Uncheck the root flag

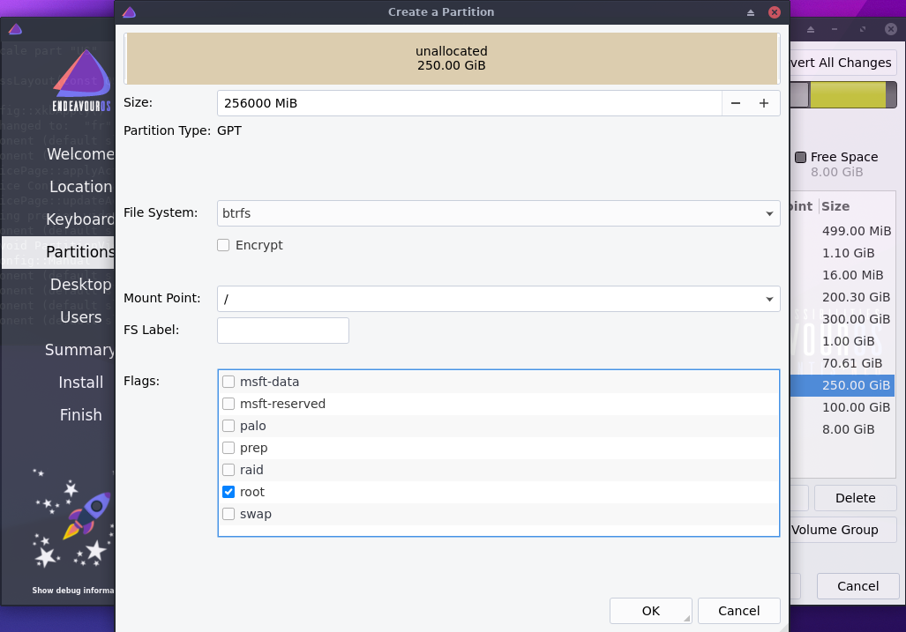coord(228,492)
